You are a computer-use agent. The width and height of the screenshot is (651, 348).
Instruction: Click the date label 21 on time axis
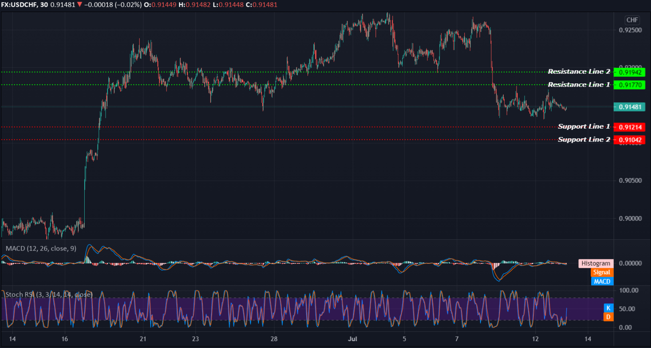click(143, 339)
